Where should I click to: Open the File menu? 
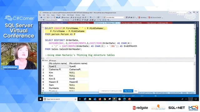pos(40,15)
